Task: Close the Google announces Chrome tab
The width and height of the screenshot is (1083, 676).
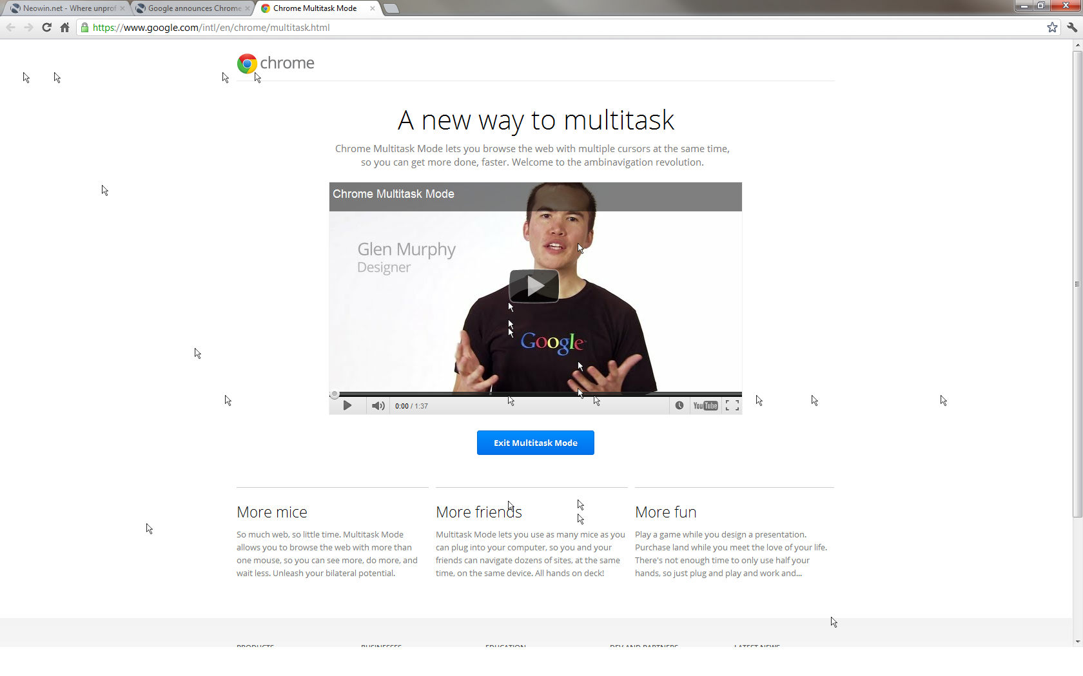Action: 248,8
